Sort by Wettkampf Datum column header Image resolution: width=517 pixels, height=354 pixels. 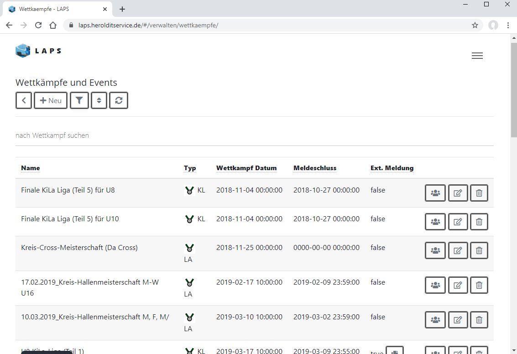coord(246,168)
